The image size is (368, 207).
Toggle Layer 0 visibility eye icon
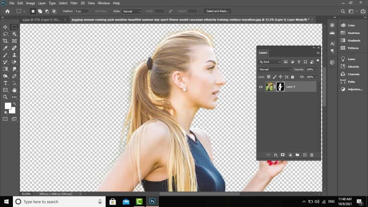261,87
